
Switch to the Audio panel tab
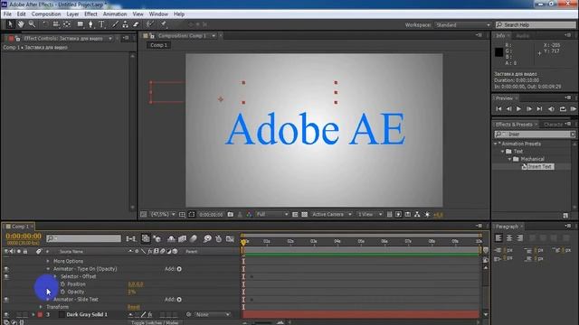point(522,36)
